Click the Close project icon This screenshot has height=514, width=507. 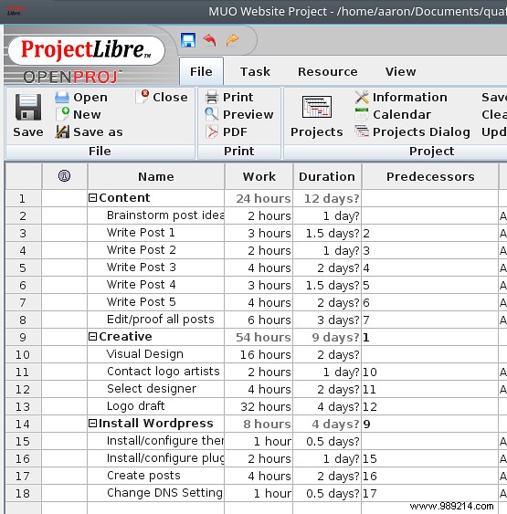(142, 97)
